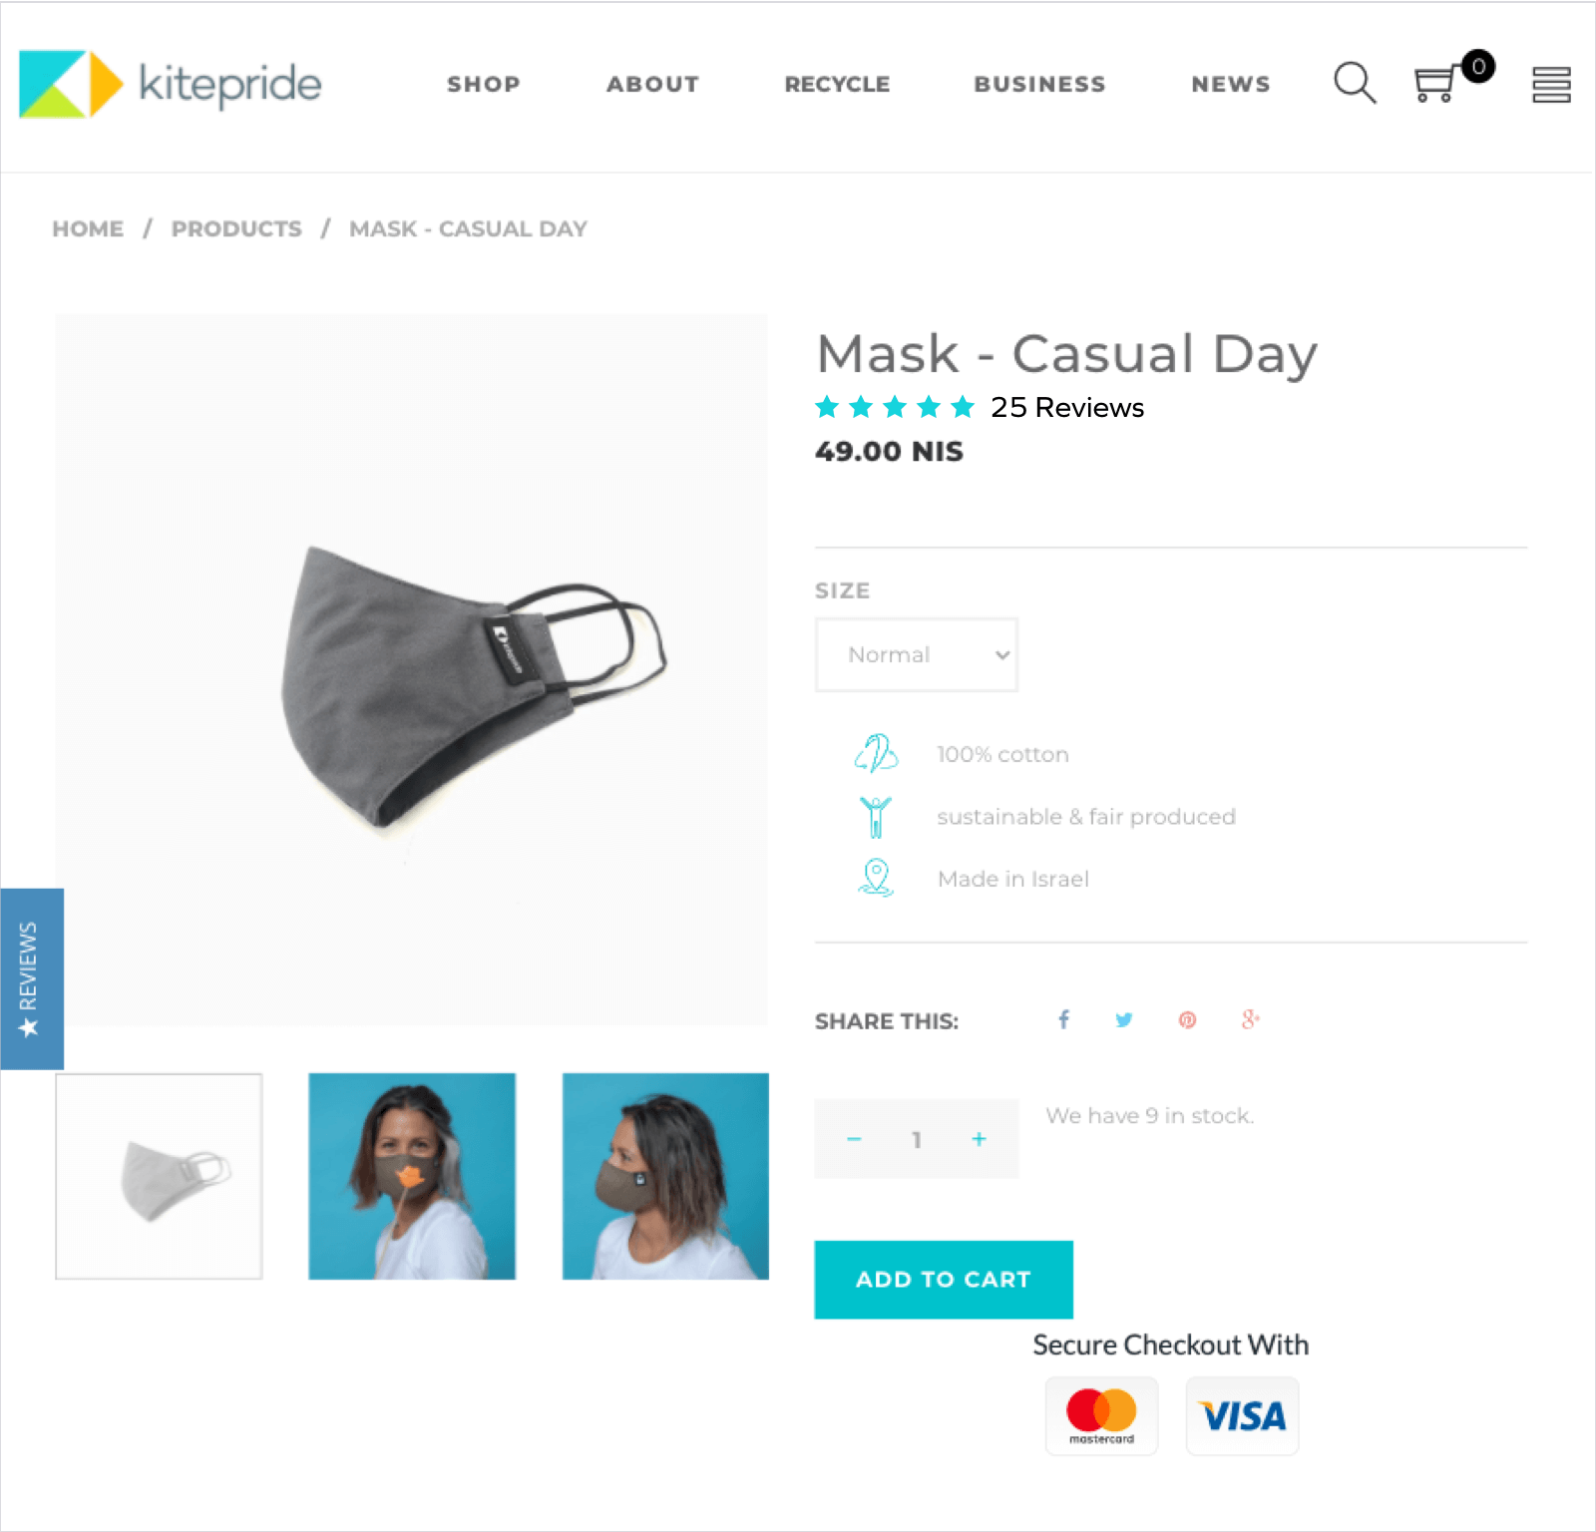Go to PRODUCTS breadcrumb
This screenshot has width=1596, height=1532.
click(x=236, y=229)
